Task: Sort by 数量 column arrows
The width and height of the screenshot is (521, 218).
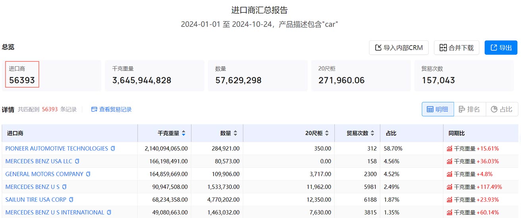Action: coord(235,134)
